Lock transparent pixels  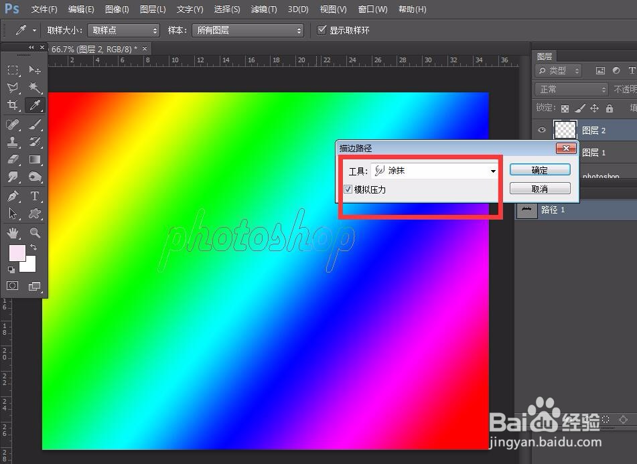(565, 108)
